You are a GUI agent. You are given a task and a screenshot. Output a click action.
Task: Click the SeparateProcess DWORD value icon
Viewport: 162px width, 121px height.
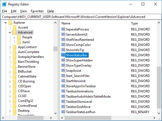[63, 29]
